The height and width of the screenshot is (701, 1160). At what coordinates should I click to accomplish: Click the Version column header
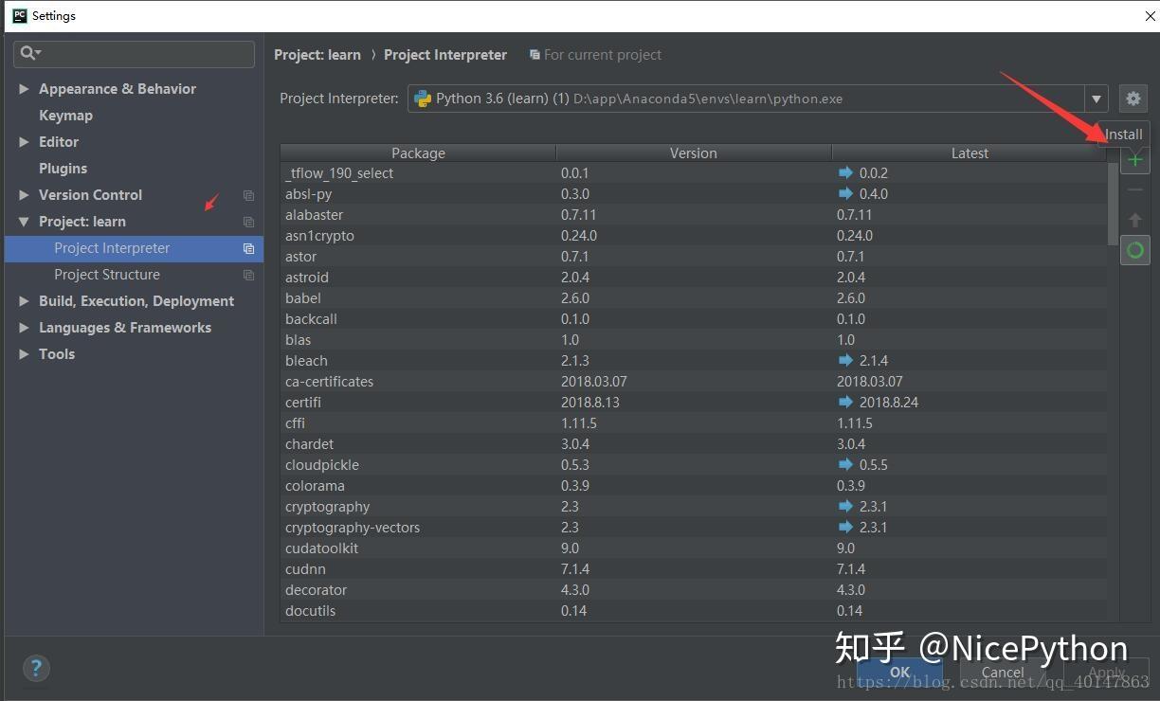[693, 153]
